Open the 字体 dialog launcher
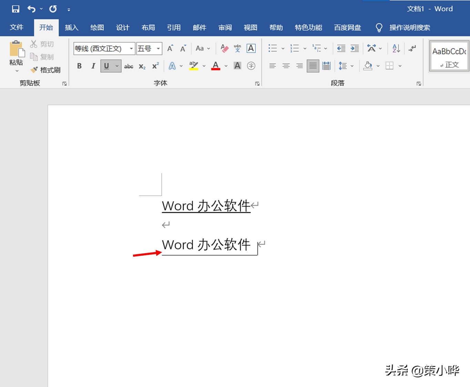 tap(257, 84)
